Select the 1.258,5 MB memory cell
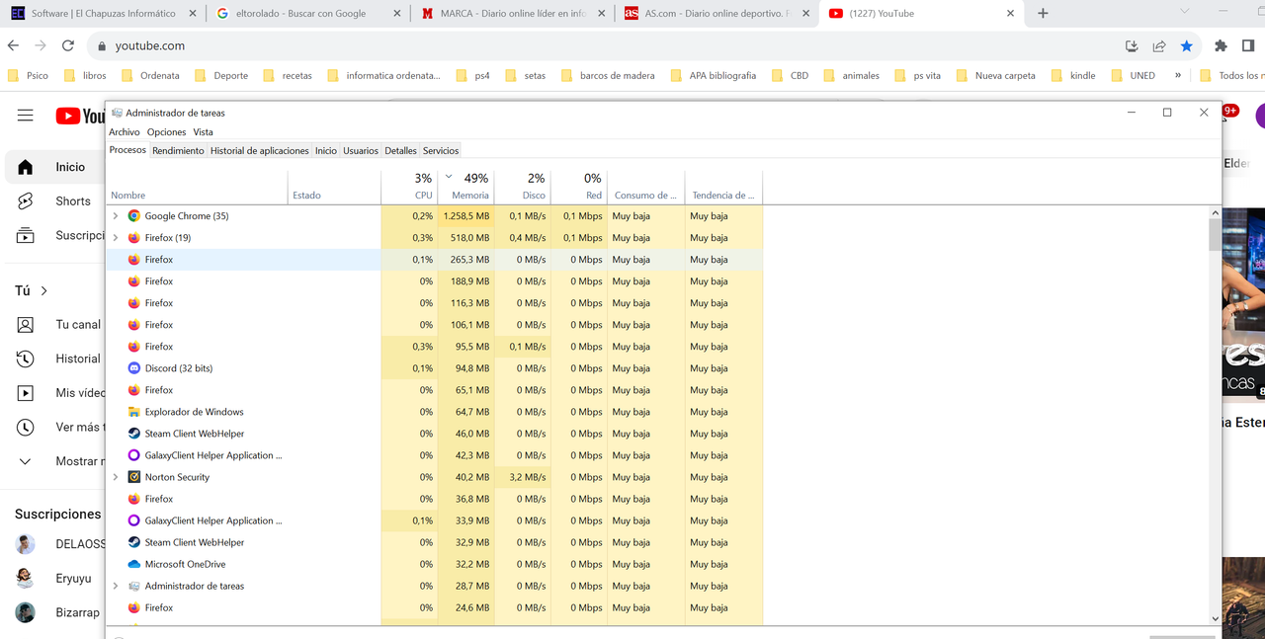Image resolution: width=1265 pixels, height=639 pixels. [466, 216]
